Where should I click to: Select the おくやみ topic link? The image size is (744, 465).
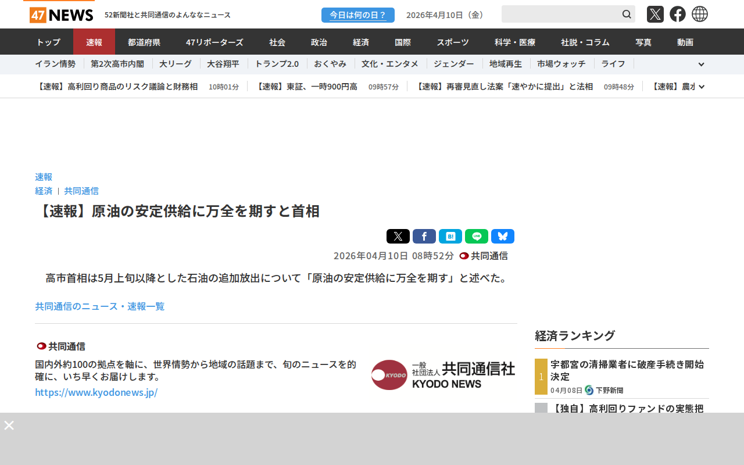pos(330,64)
